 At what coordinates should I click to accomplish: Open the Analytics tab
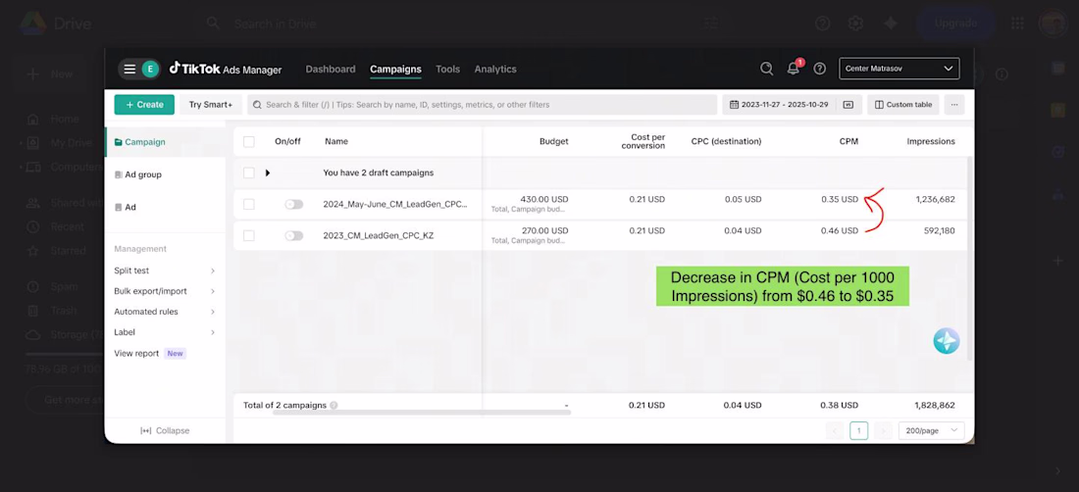point(495,69)
